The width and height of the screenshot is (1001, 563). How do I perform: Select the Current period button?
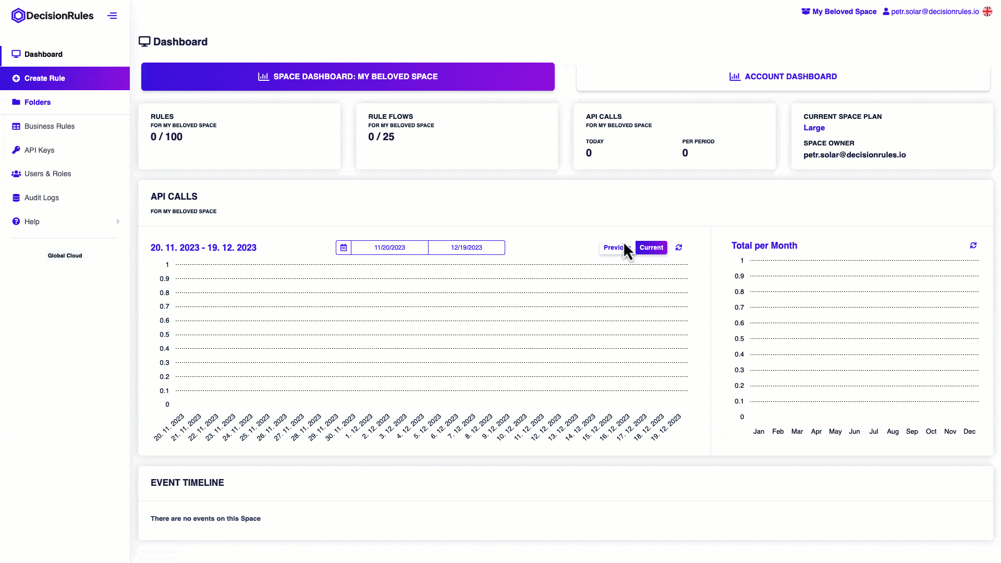point(651,248)
